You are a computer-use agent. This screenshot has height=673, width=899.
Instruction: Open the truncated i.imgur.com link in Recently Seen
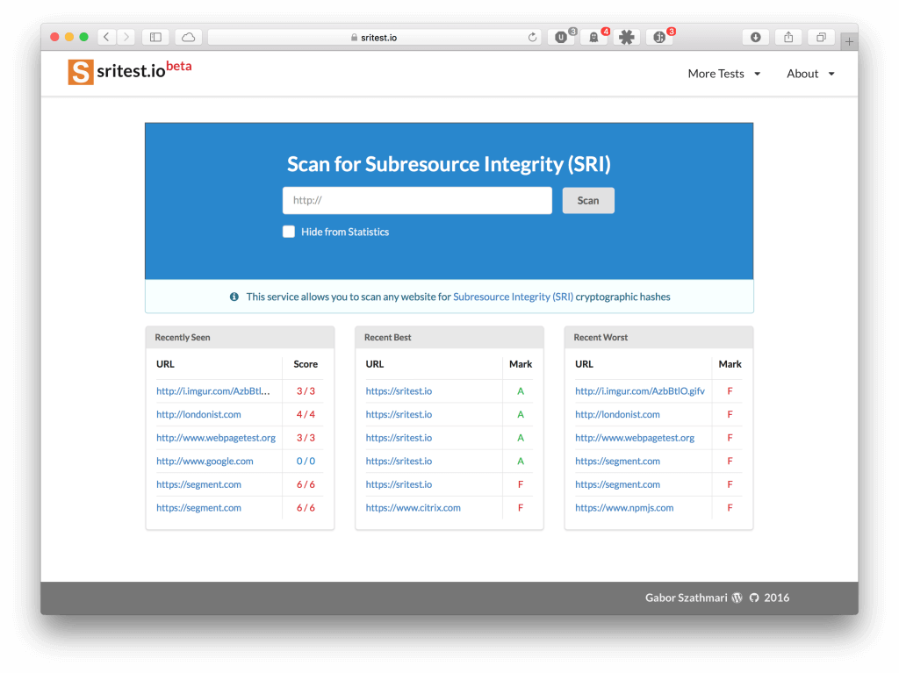(x=212, y=391)
